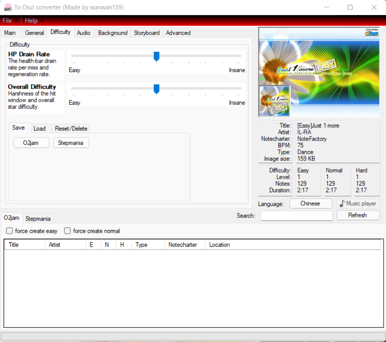Switch language with the Chinese button
The image size is (386, 342).
coord(310,204)
